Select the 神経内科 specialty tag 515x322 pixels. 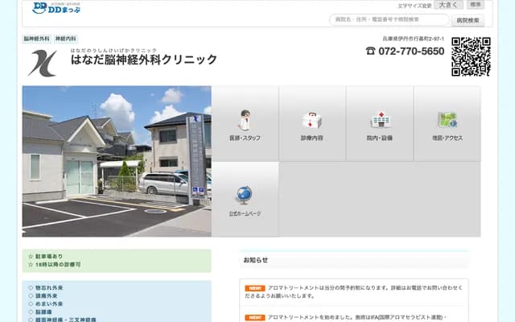coord(66,39)
